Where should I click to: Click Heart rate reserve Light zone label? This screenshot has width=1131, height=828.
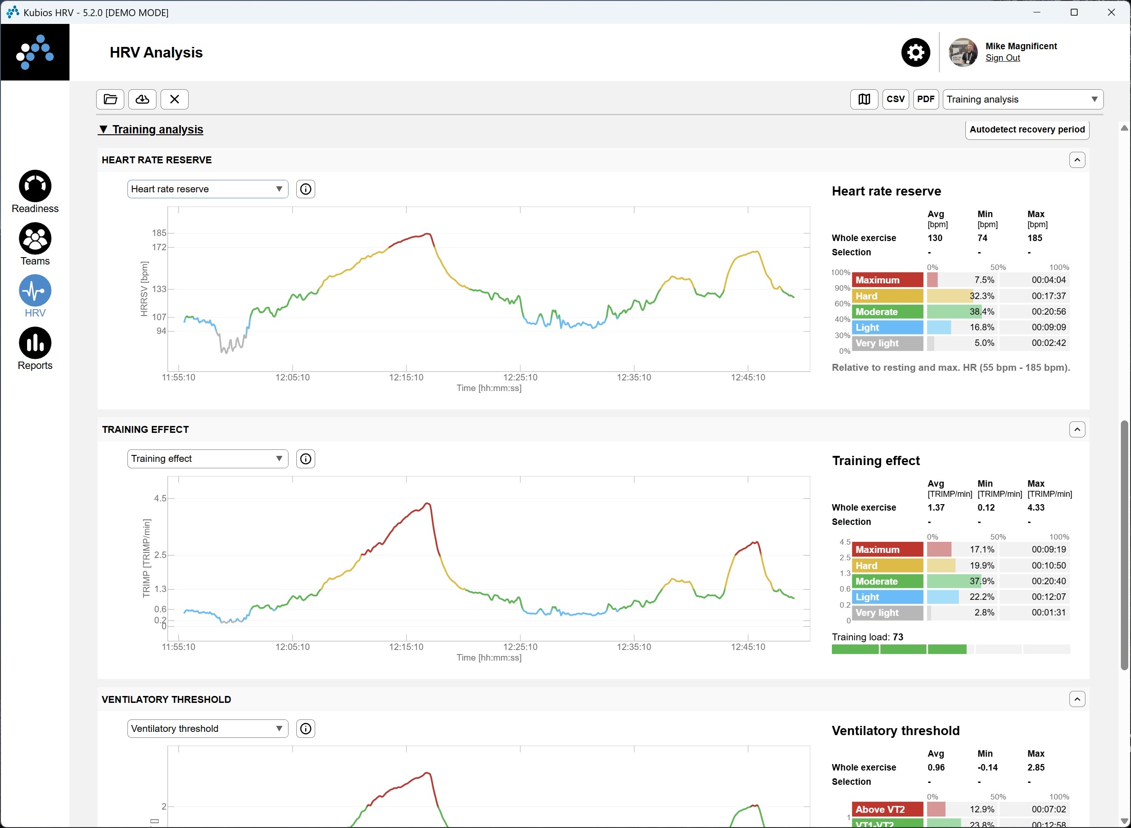888,328
